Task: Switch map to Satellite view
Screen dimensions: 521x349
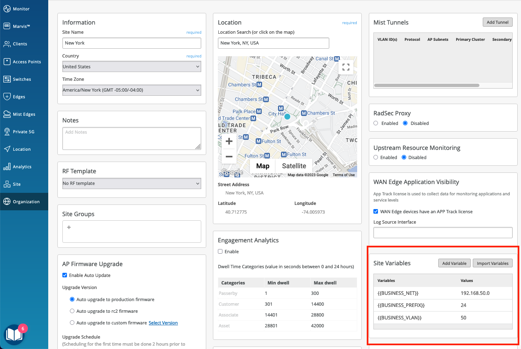Action: (x=294, y=166)
